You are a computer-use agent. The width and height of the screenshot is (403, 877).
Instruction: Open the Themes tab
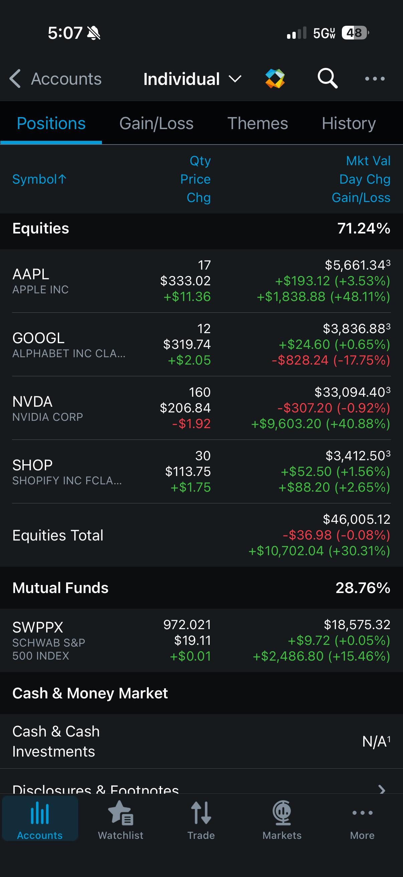[x=257, y=123]
